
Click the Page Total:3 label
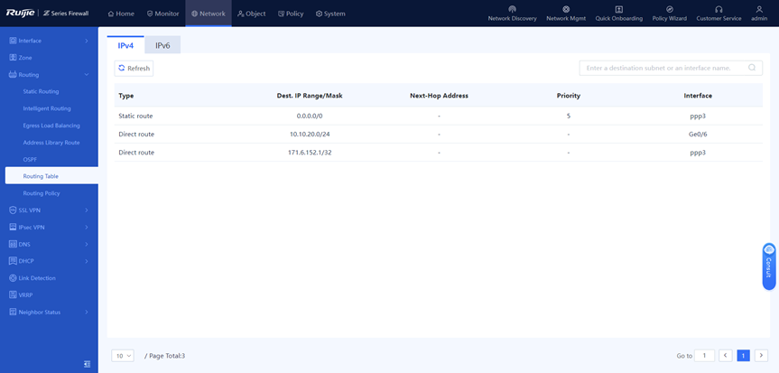tap(165, 356)
